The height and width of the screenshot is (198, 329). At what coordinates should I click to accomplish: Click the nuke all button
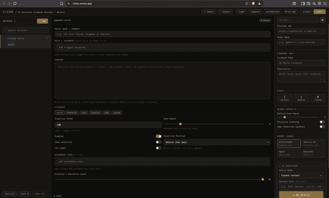click(40, 193)
